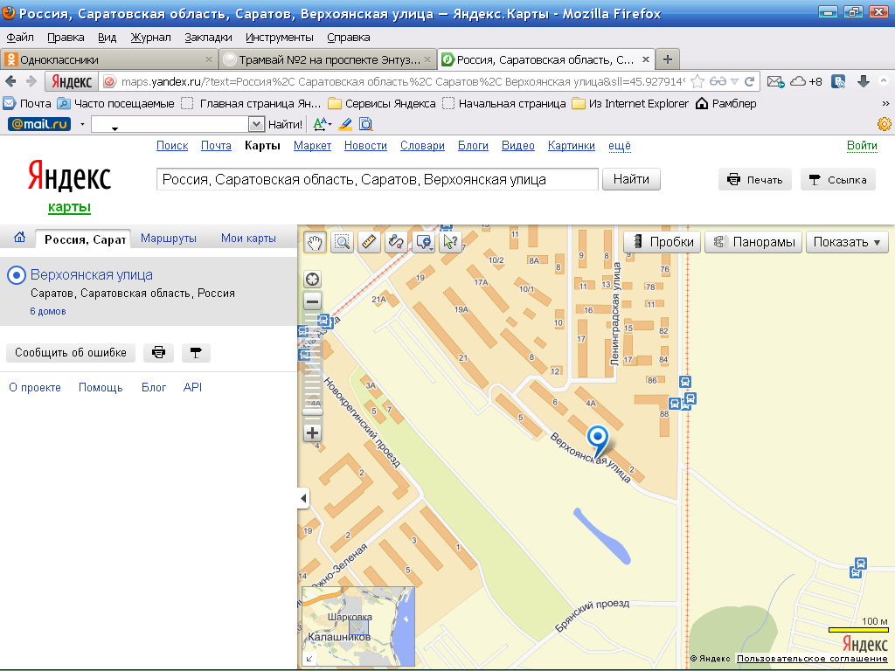
Task: Click the printer icon beside Сообщить об ошибке
Action: [x=158, y=353]
